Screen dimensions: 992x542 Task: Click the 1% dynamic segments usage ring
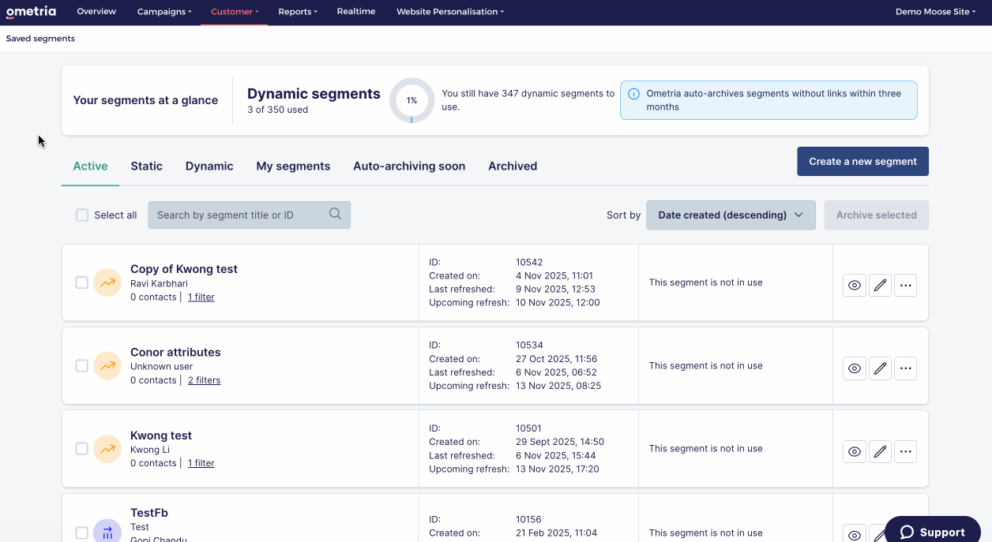point(411,100)
